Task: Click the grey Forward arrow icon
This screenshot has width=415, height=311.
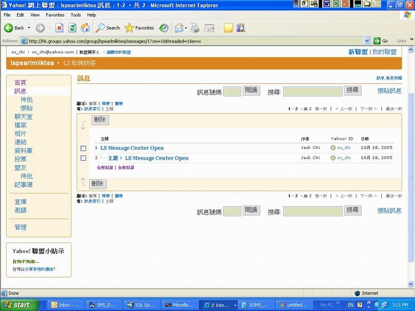Action: tap(40, 28)
